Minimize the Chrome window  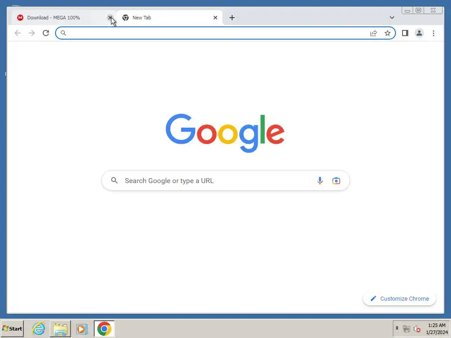click(407, 11)
